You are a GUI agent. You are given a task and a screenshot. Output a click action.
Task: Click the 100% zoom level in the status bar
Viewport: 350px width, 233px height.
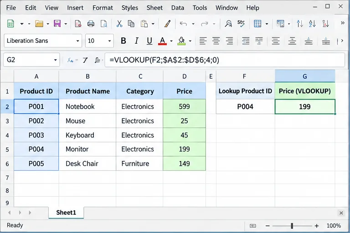click(x=334, y=226)
